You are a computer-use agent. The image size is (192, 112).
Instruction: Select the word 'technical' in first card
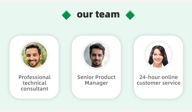pyautogui.click(x=34, y=83)
